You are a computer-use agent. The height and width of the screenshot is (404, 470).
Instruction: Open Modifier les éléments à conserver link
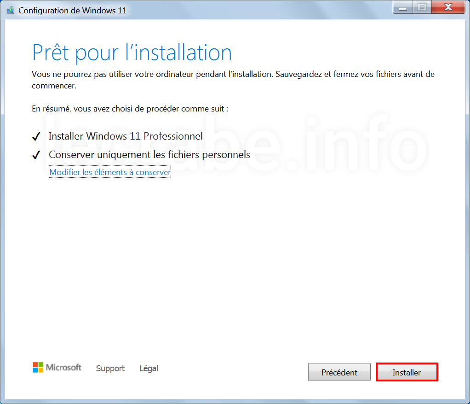[x=110, y=172]
